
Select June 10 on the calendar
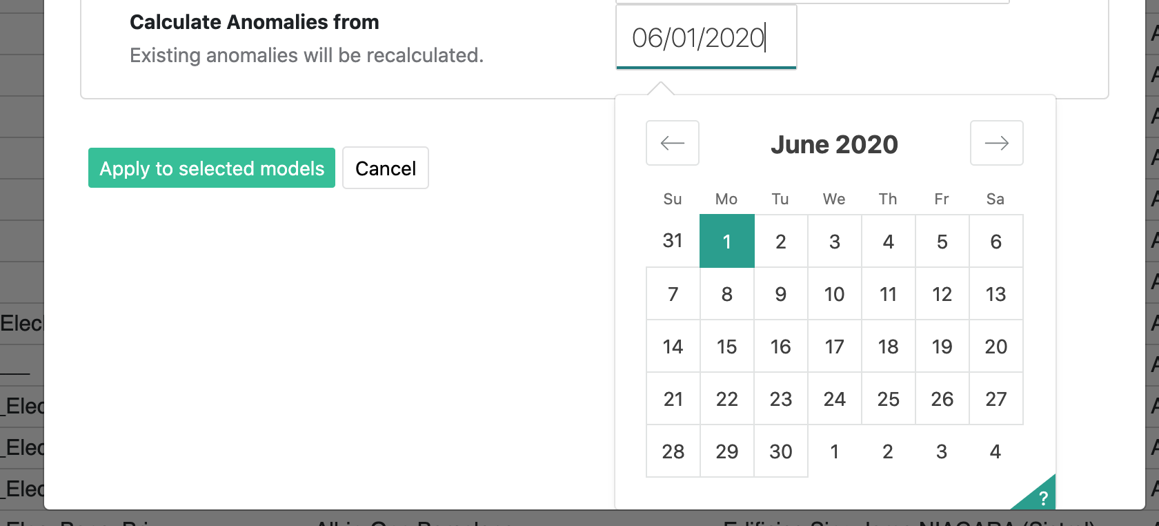pos(835,293)
